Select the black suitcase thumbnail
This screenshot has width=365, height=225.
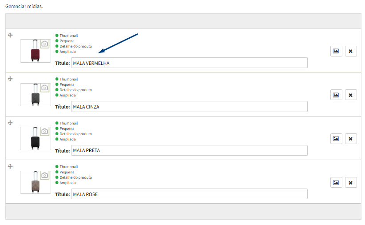pos(36,138)
